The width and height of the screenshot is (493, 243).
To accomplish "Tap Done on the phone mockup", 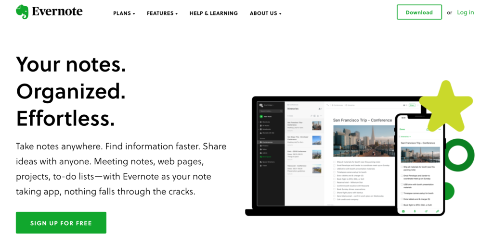I will coord(402,129).
